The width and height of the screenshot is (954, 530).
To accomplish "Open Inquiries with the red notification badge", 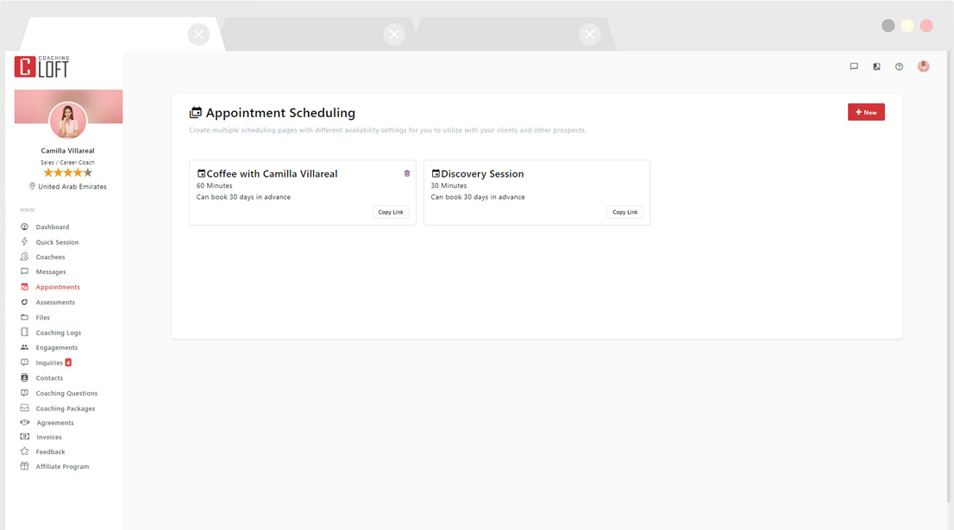I will (48, 362).
